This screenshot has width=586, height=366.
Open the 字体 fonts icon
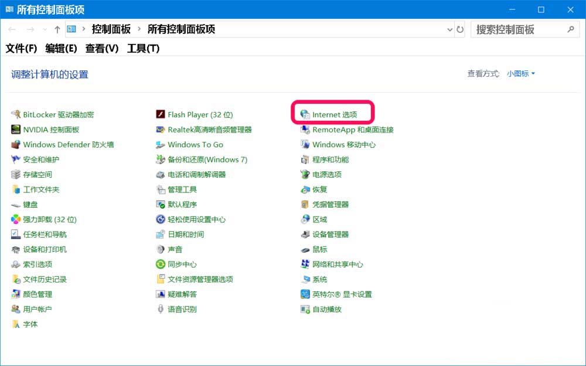pyautogui.click(x=16, y=324)
